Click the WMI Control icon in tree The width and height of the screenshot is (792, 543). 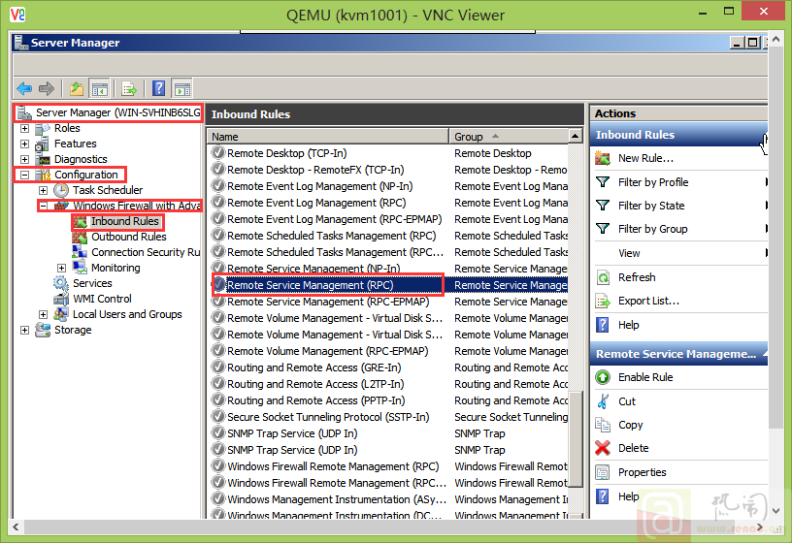point(61,299)
